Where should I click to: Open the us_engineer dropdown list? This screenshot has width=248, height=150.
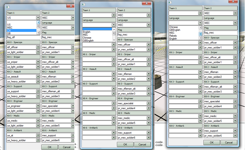[x=38, y=106]
